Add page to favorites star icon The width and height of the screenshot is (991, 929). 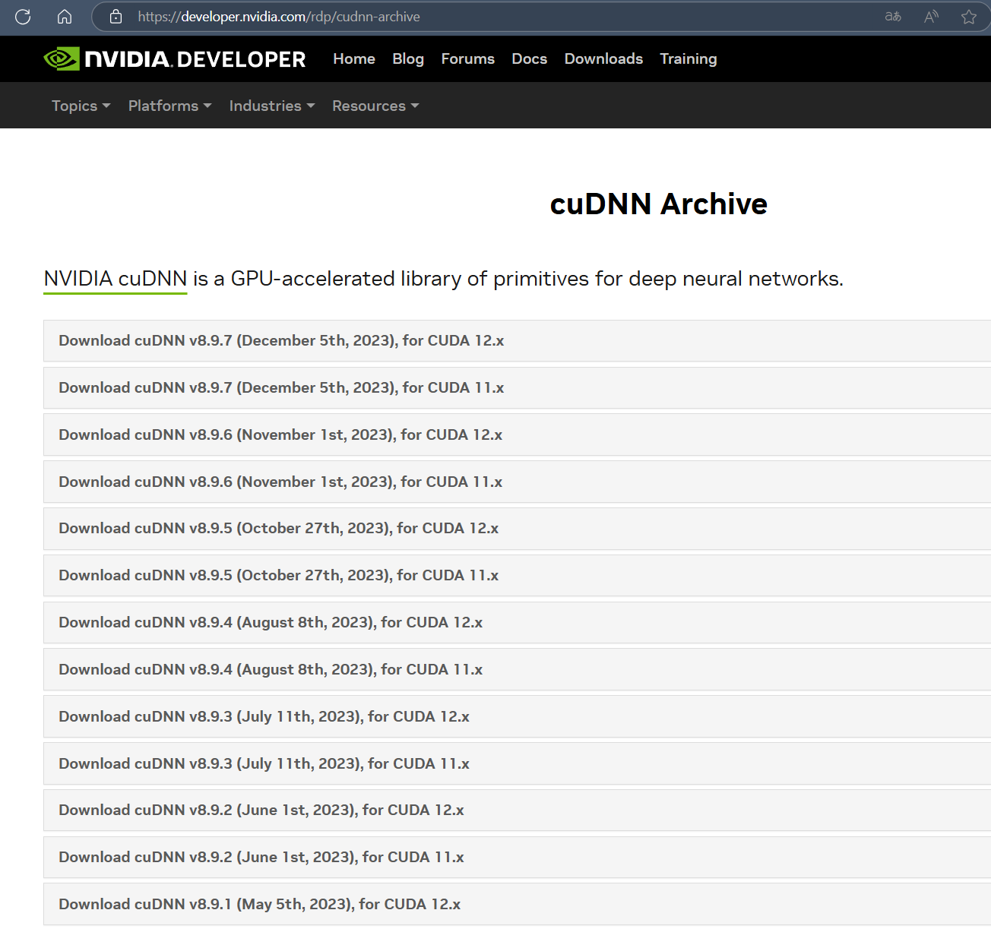point(969,17)
